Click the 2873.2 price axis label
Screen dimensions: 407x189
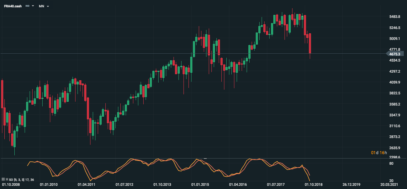[x=395, y=137]
